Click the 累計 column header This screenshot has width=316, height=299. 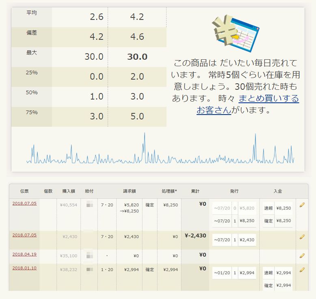click(x=195, y=191)
